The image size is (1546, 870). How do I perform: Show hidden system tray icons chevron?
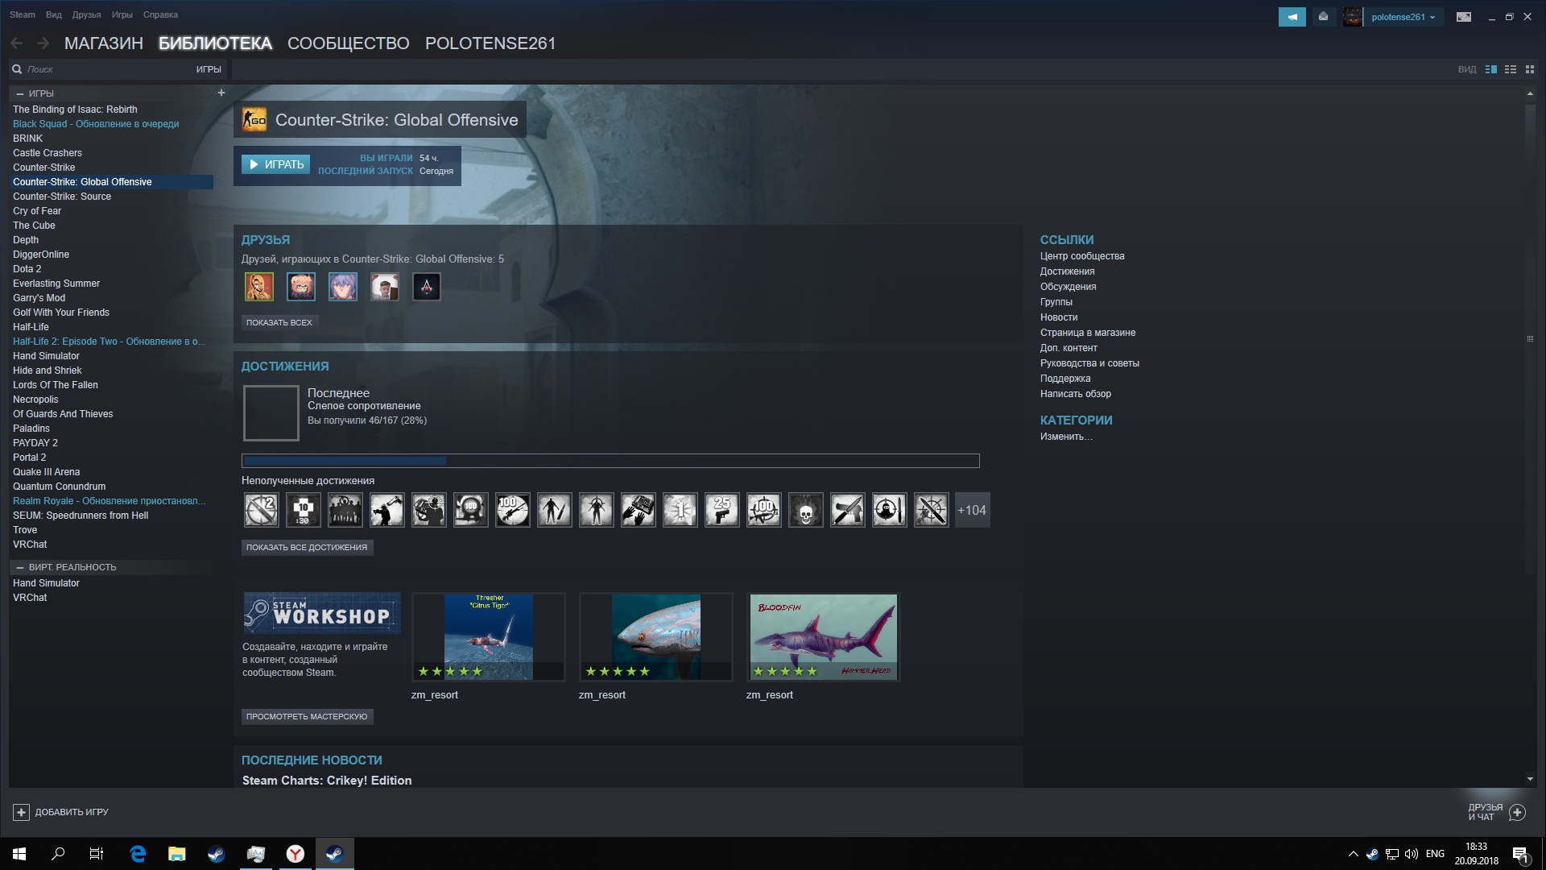1353,854
